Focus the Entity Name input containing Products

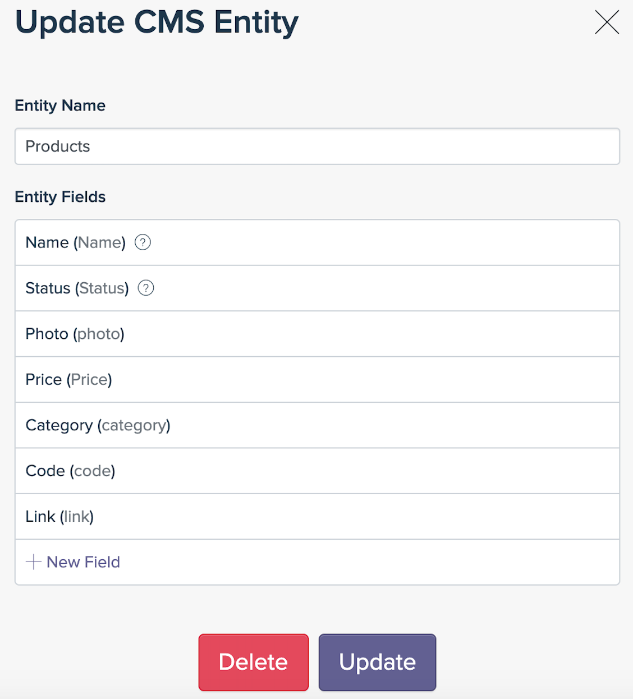[x=317, y=146]
